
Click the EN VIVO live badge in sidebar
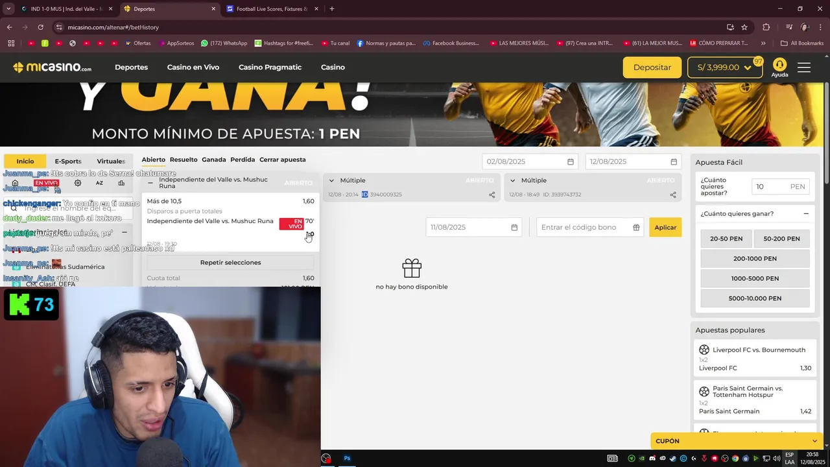(46, 183)
